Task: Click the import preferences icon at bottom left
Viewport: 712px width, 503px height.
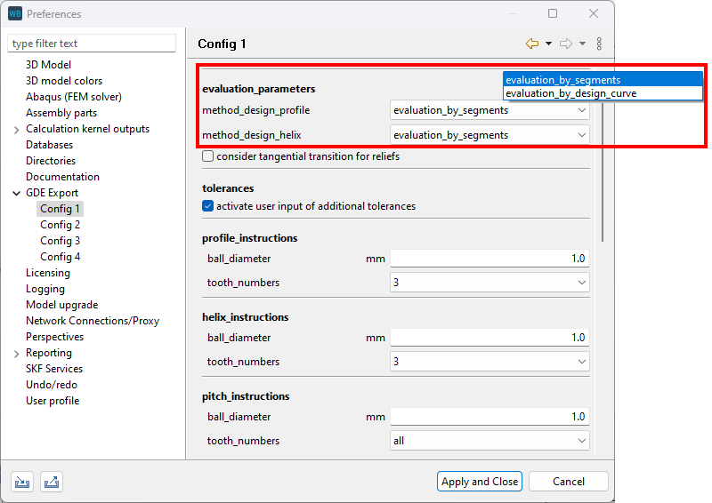Action: (x=22, y=482)
